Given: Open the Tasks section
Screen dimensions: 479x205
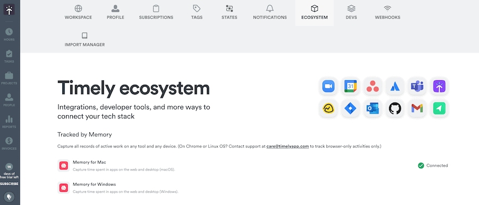Looking at the screenshot, I should point(9,56).
